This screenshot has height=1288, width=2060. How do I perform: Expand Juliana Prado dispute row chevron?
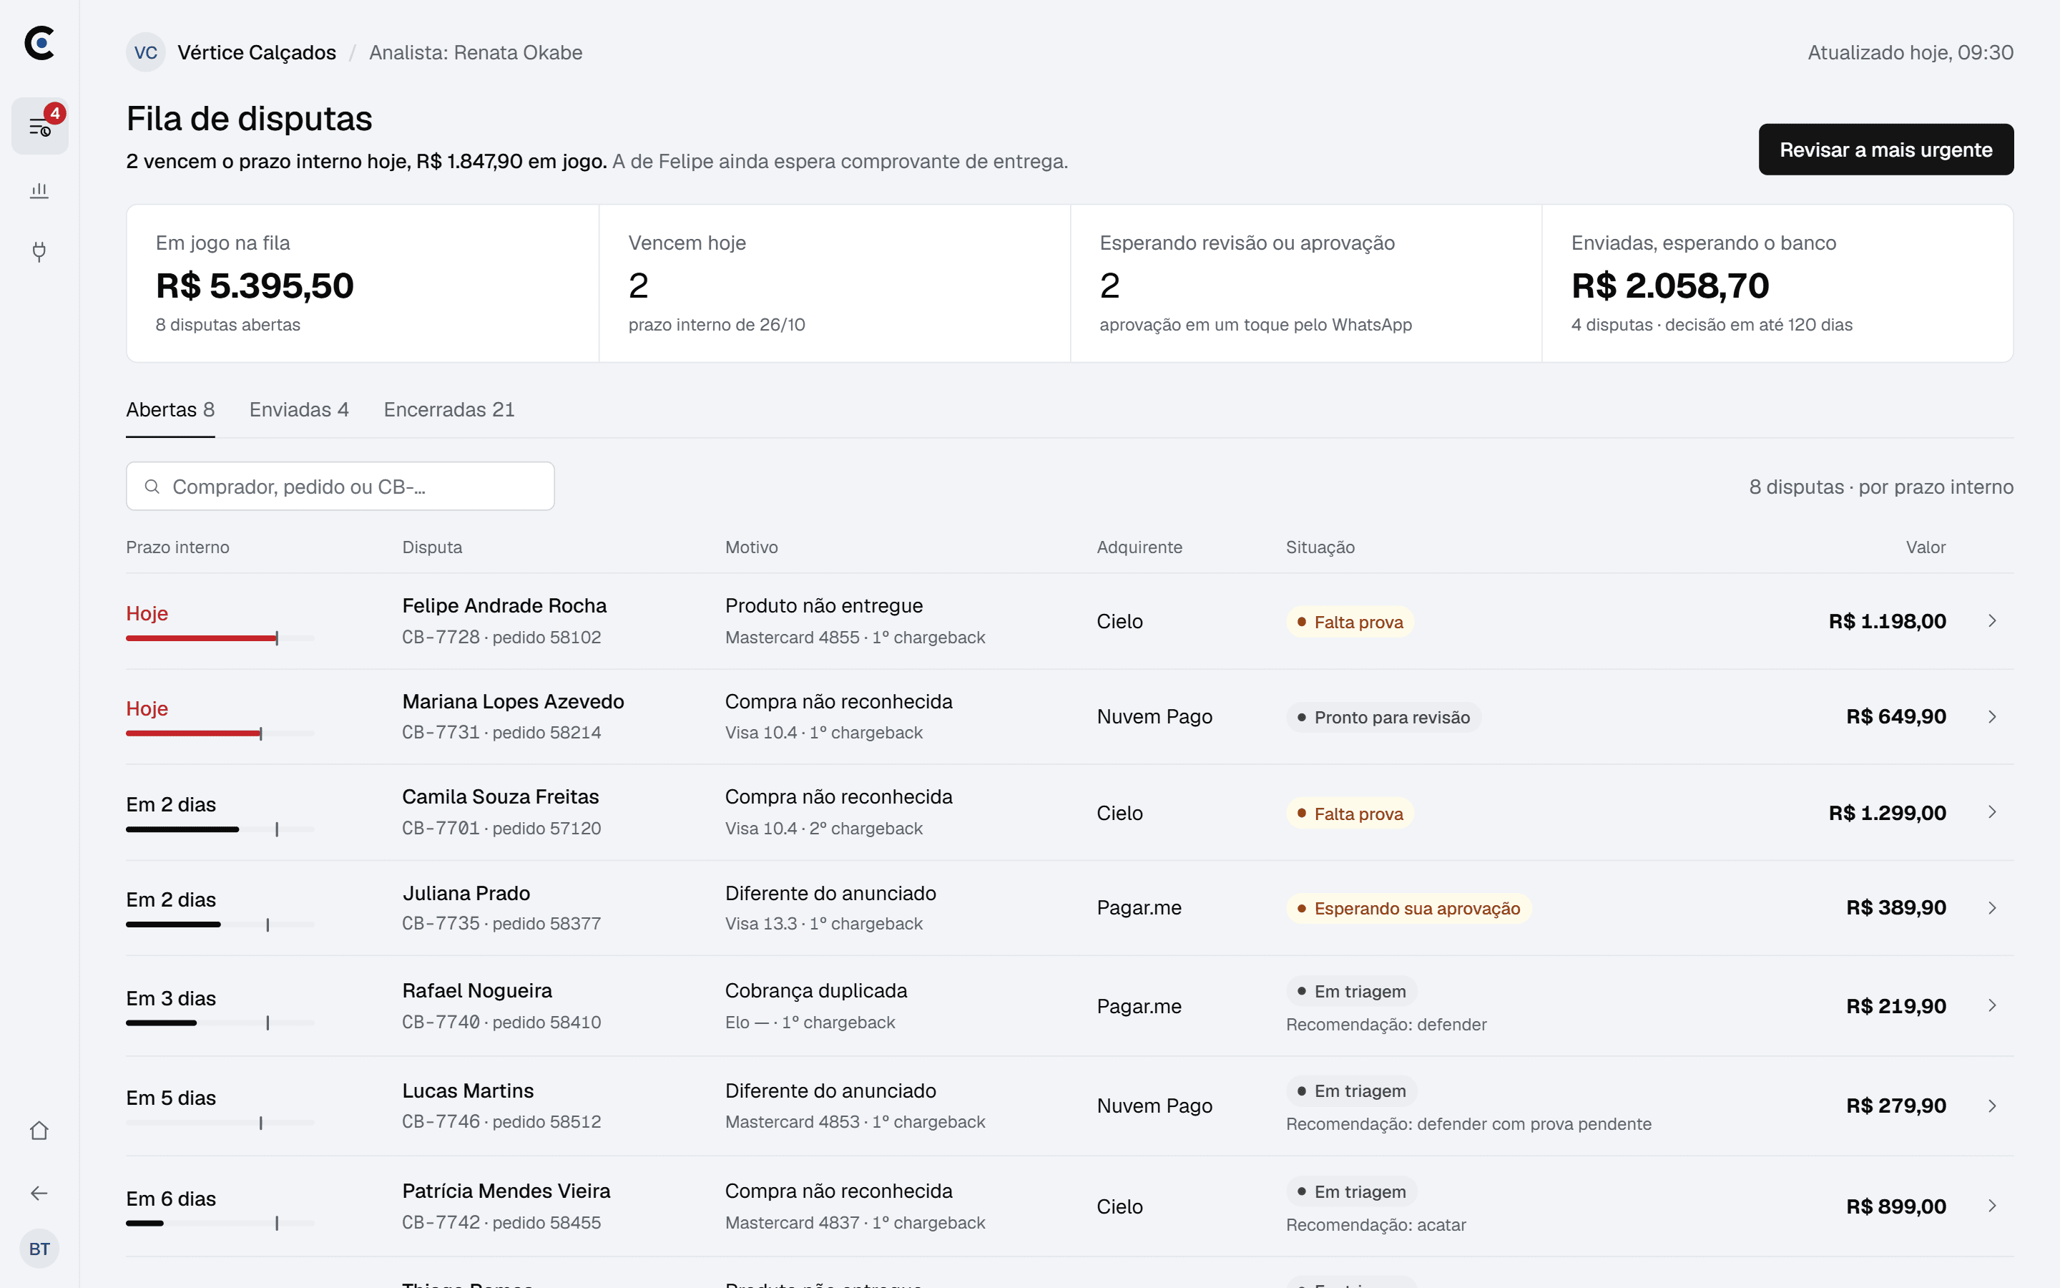click(1992, 907)
